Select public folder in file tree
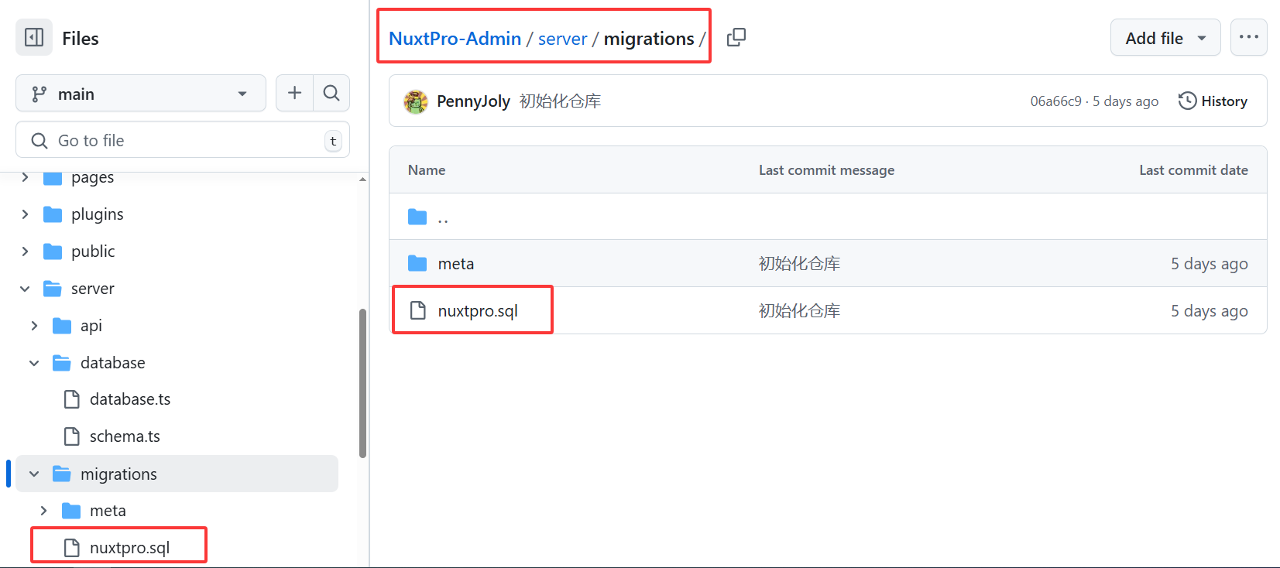The image size is (1280, 568). 93,251
